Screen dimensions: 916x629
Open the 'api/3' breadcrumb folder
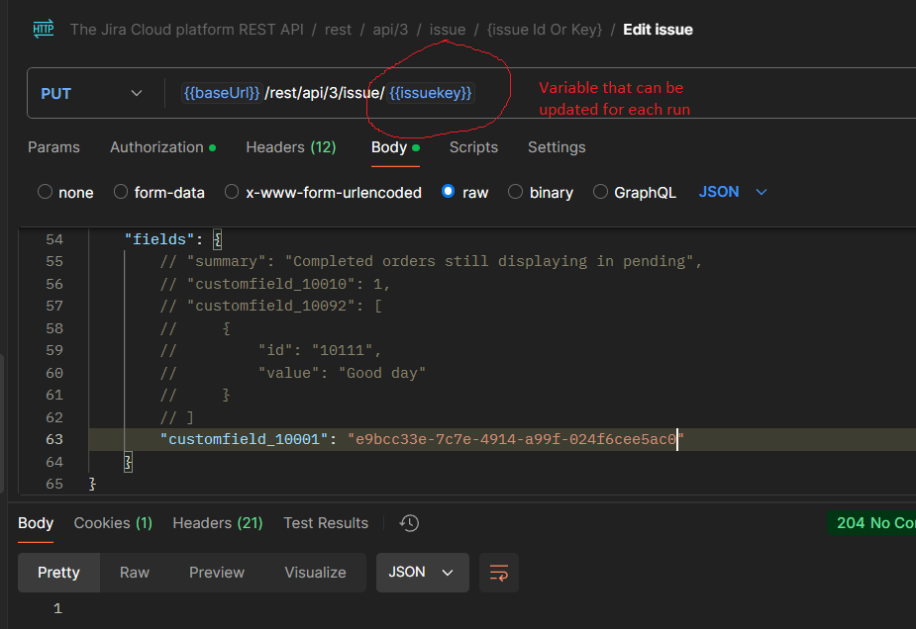click(x=390, y=29)
